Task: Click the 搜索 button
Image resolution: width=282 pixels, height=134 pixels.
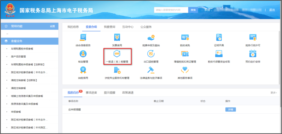Action: click(193, 10)
